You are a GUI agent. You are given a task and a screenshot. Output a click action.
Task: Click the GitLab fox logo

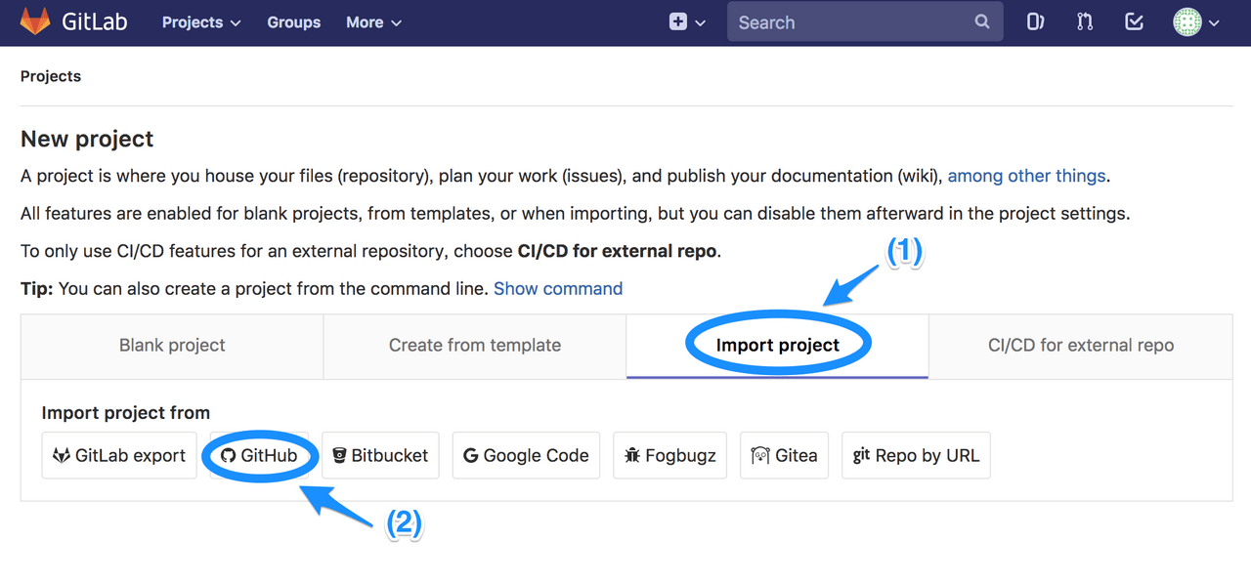35,21
